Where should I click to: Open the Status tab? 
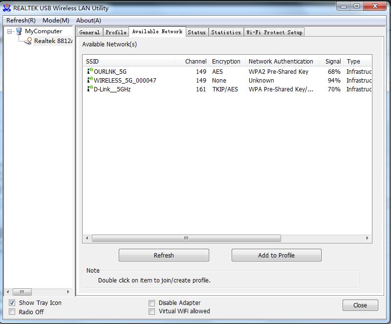tap(197, 32)
